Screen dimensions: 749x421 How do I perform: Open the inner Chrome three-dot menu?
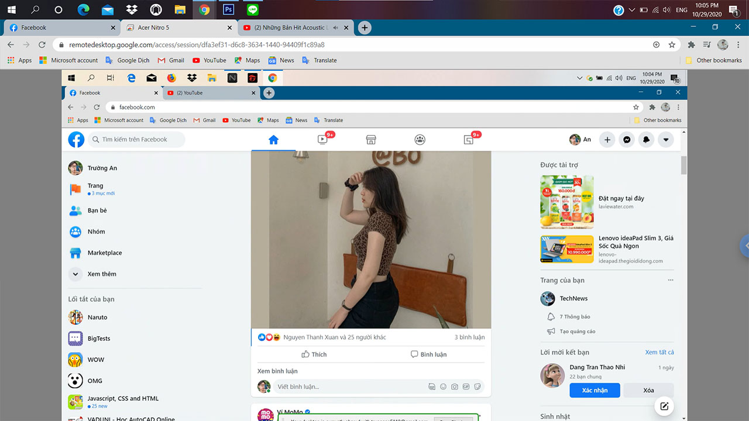point(679,107)
